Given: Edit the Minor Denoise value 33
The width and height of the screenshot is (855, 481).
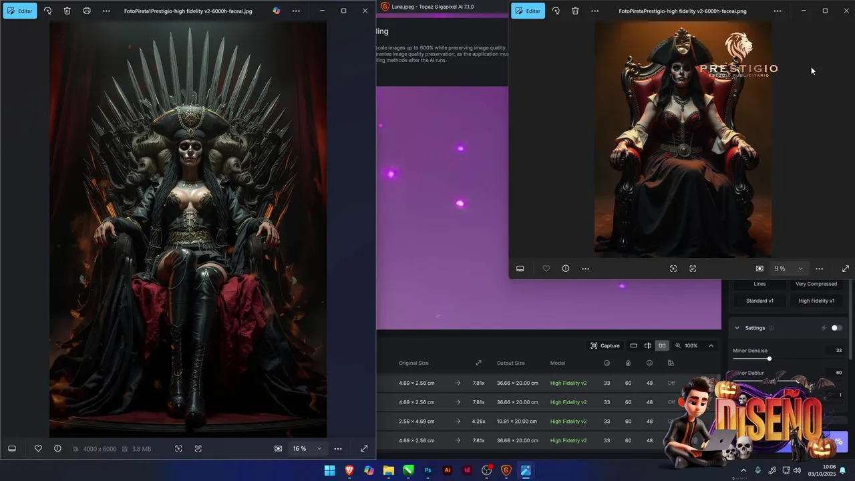Looking at the screenshot, I should (838, 350).
